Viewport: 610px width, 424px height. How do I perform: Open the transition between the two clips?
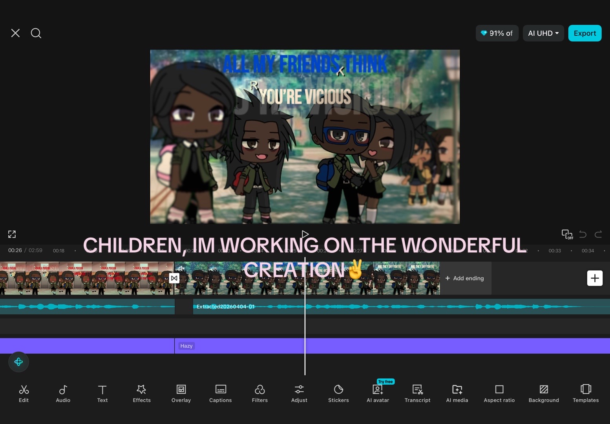[174, 278]
